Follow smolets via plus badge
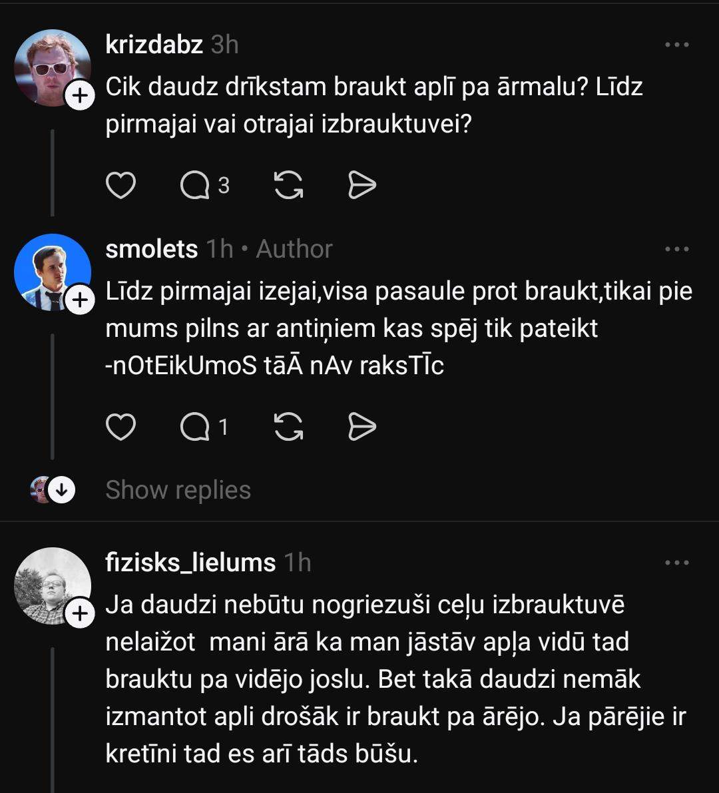Image resolution: width=719 pixels, height=793 pixels. [79, 301]
